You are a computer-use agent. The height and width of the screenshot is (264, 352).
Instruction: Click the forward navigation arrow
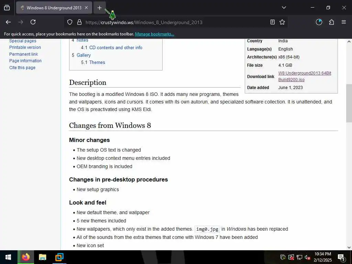point(21,22)
